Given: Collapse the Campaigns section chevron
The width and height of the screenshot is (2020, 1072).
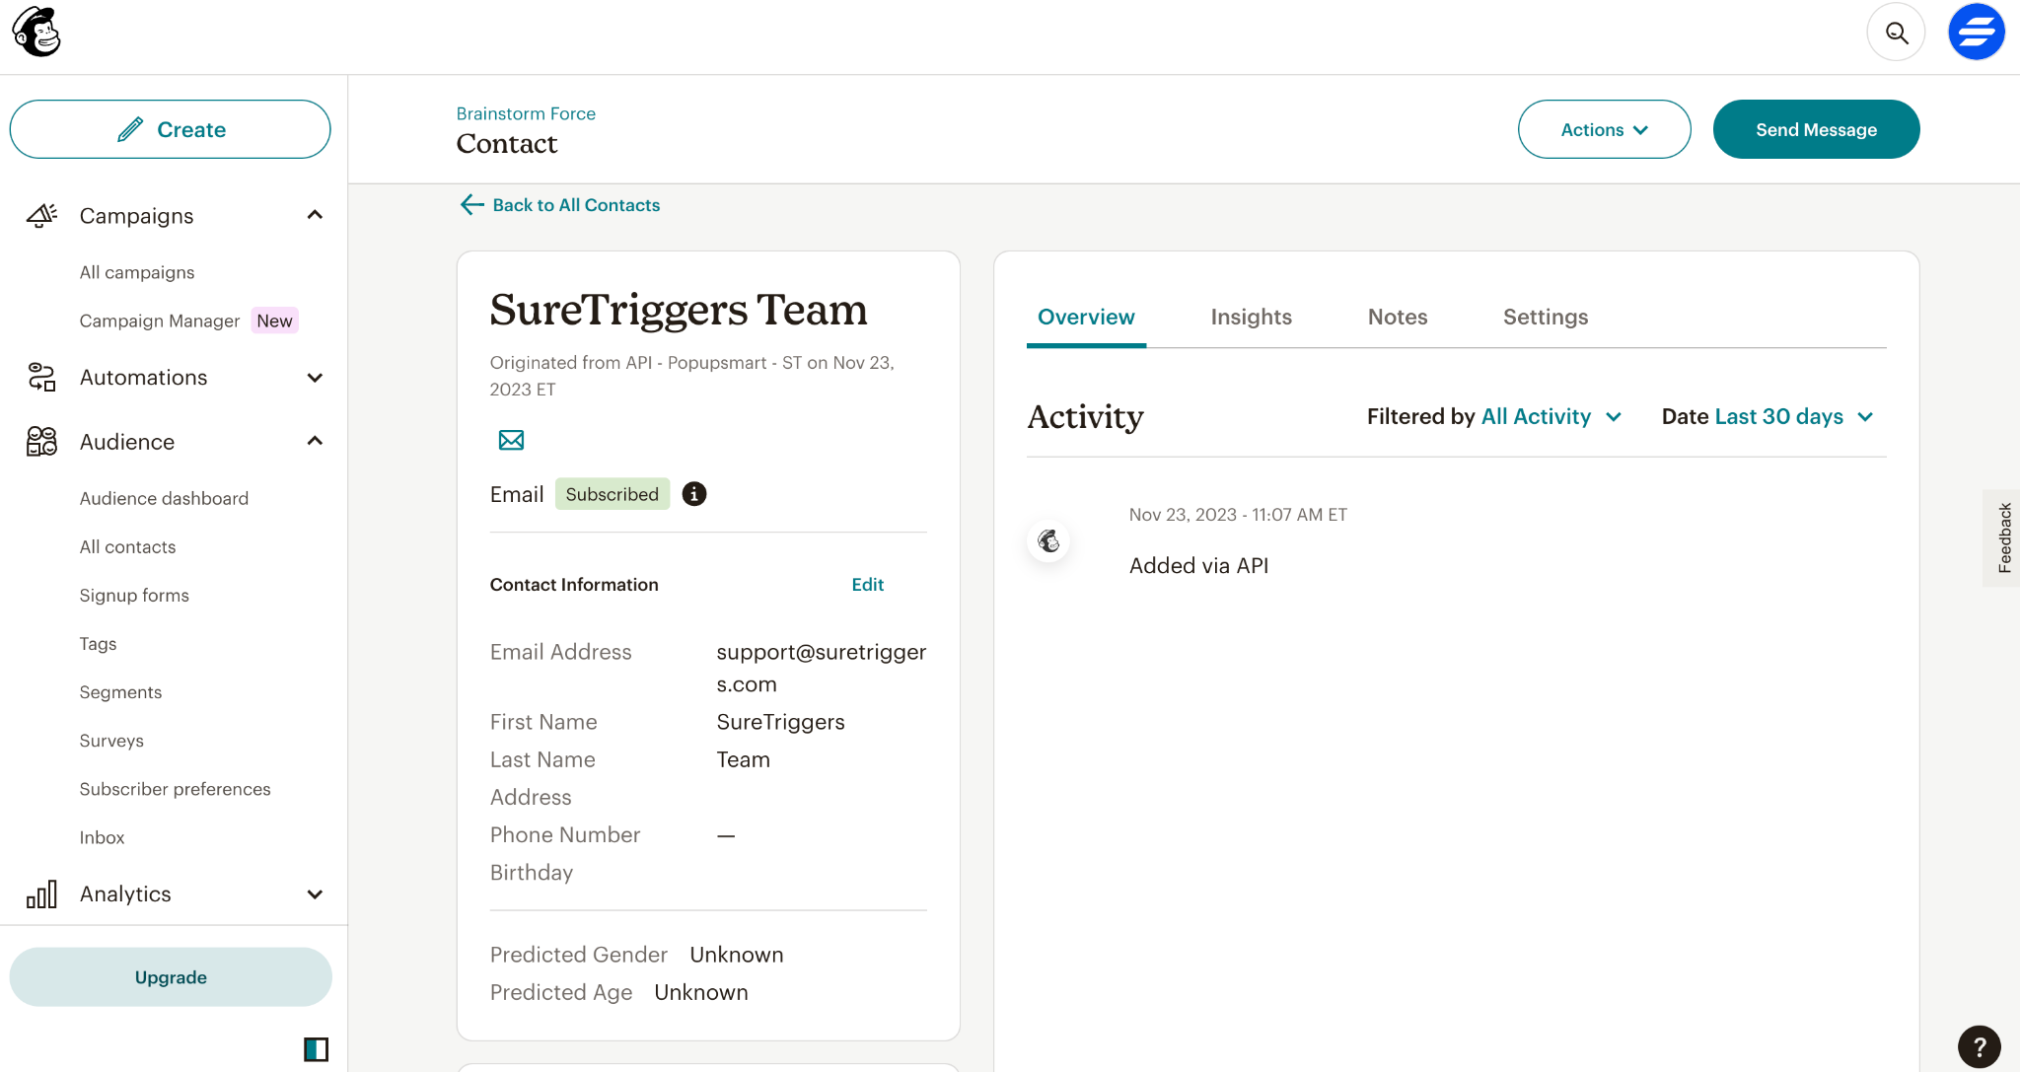Looking at the screenshot, I should (315, 215).
